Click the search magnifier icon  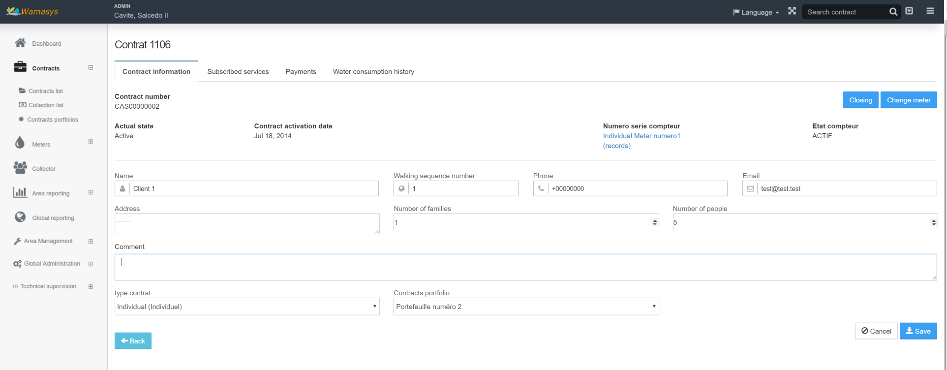(x=893, y=12)
